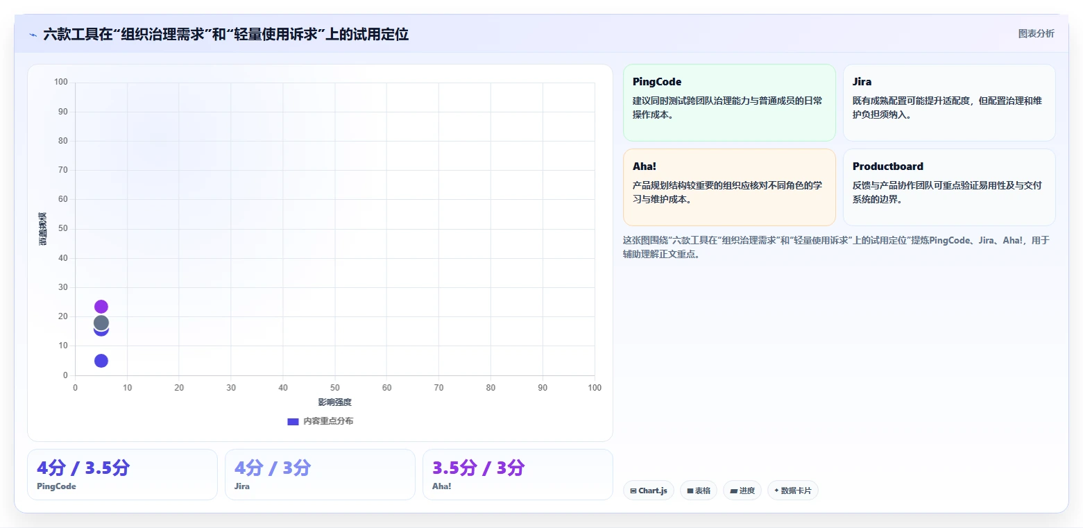1083x528 pixels.
Task: Click the 进度 tag
Action: point(742,491)
